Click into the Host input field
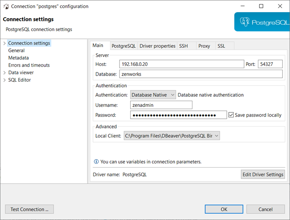 tap(181, 64)
